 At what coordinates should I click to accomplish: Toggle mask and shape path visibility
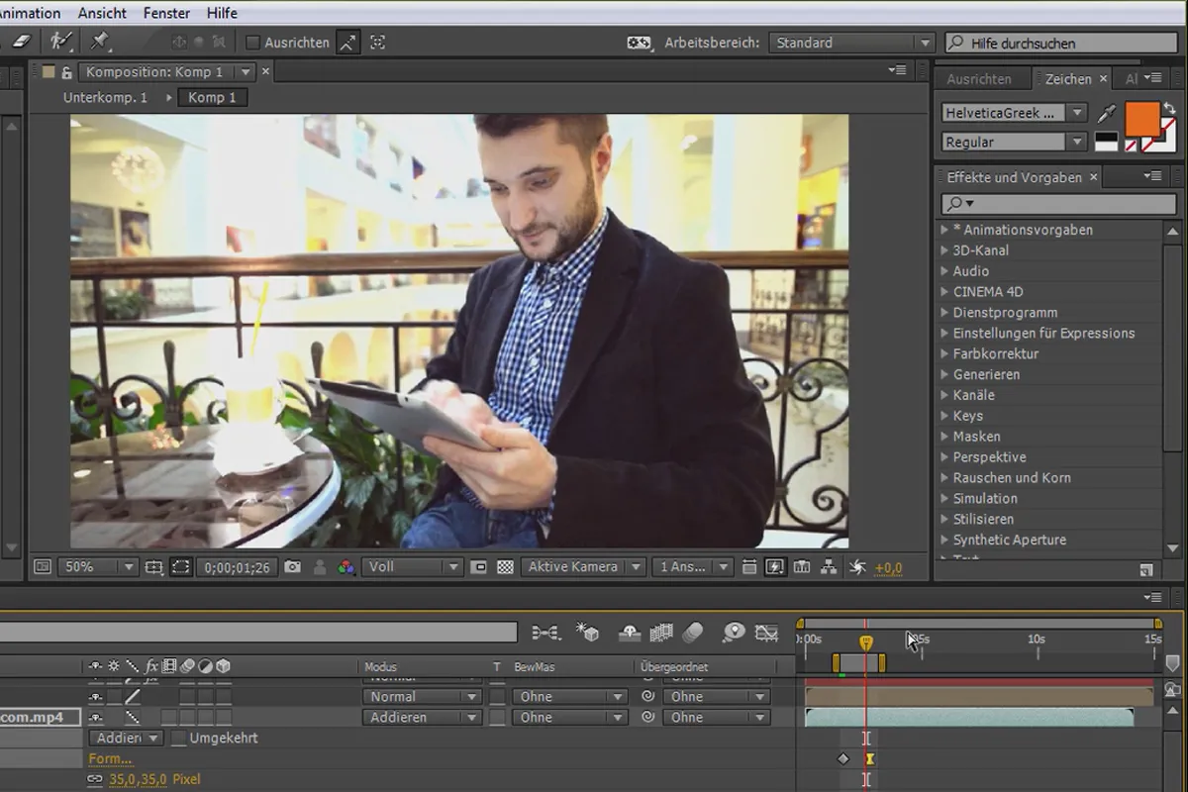(x=180, y=567)
